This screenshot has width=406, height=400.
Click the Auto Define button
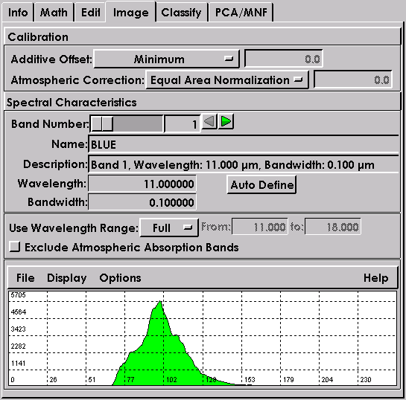(x=261, y=184)
